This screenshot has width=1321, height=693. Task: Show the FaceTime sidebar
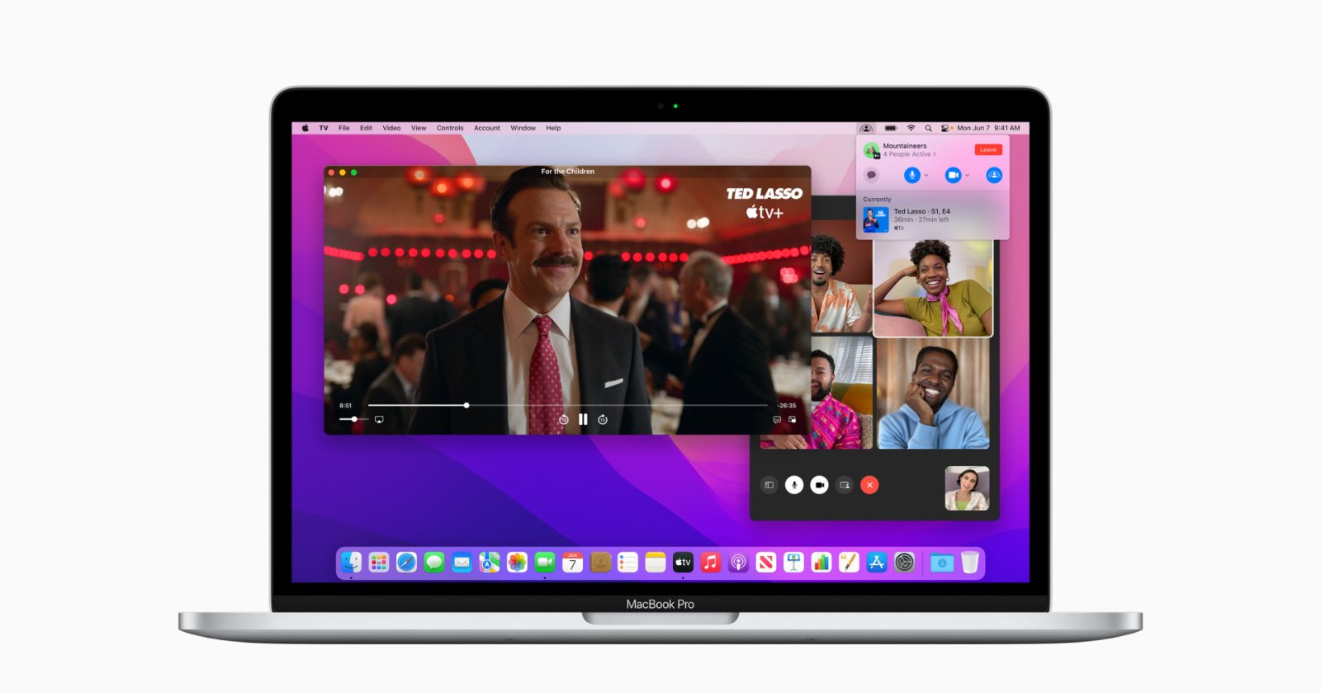pos(769,485)
